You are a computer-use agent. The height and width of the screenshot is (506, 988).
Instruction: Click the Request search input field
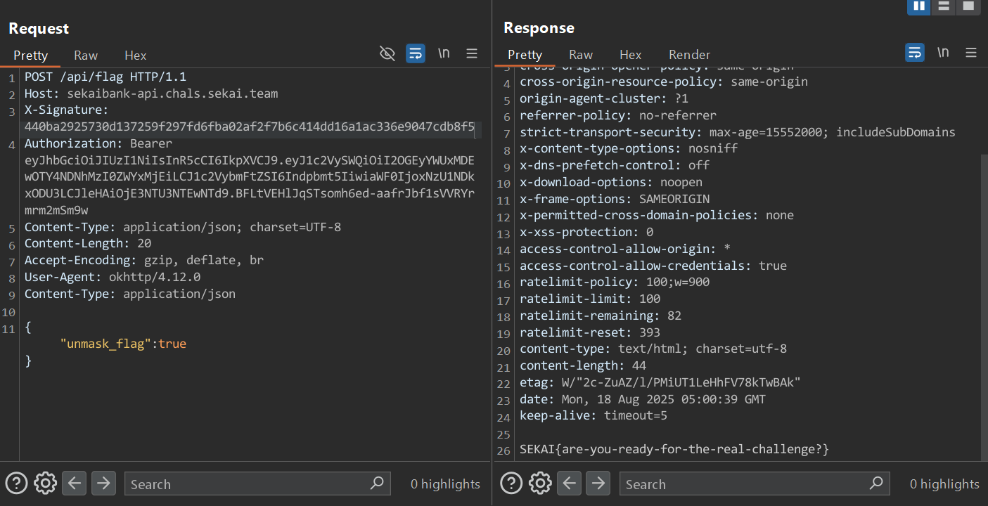click(x=246, y=484)
